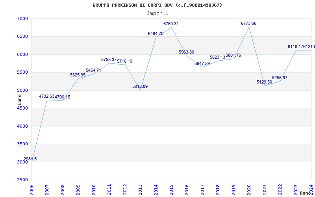
Task: Click the x-axis year 2010
Action: [94, 190]
